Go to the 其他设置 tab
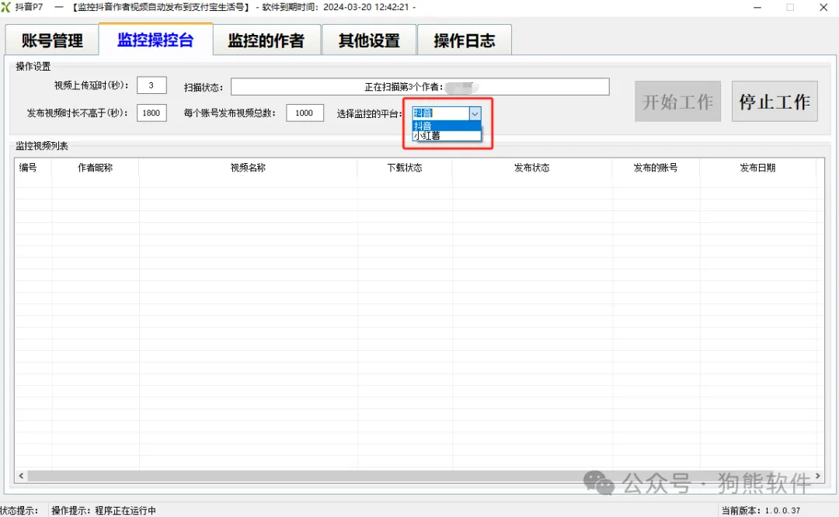Image resolution: width=839 pixels, height=517 pixels. click(x=369, y=40)
